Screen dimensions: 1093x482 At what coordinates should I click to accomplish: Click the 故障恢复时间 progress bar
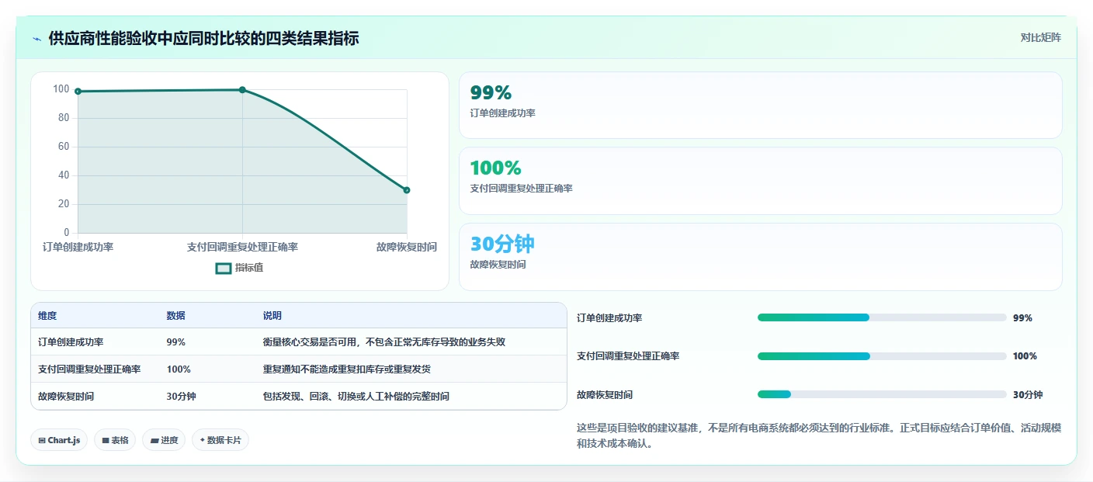(882, 394)
